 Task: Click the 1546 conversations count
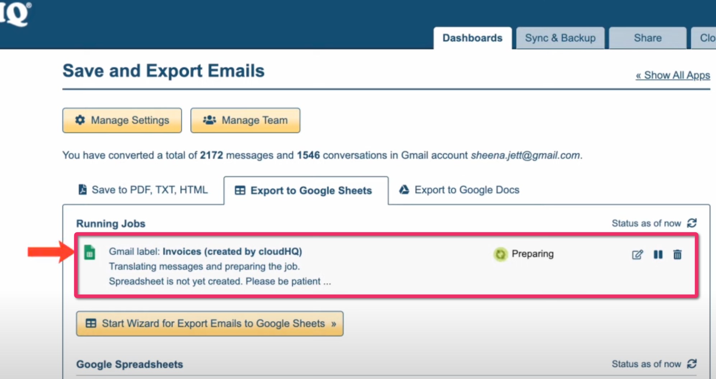point(308,155)
